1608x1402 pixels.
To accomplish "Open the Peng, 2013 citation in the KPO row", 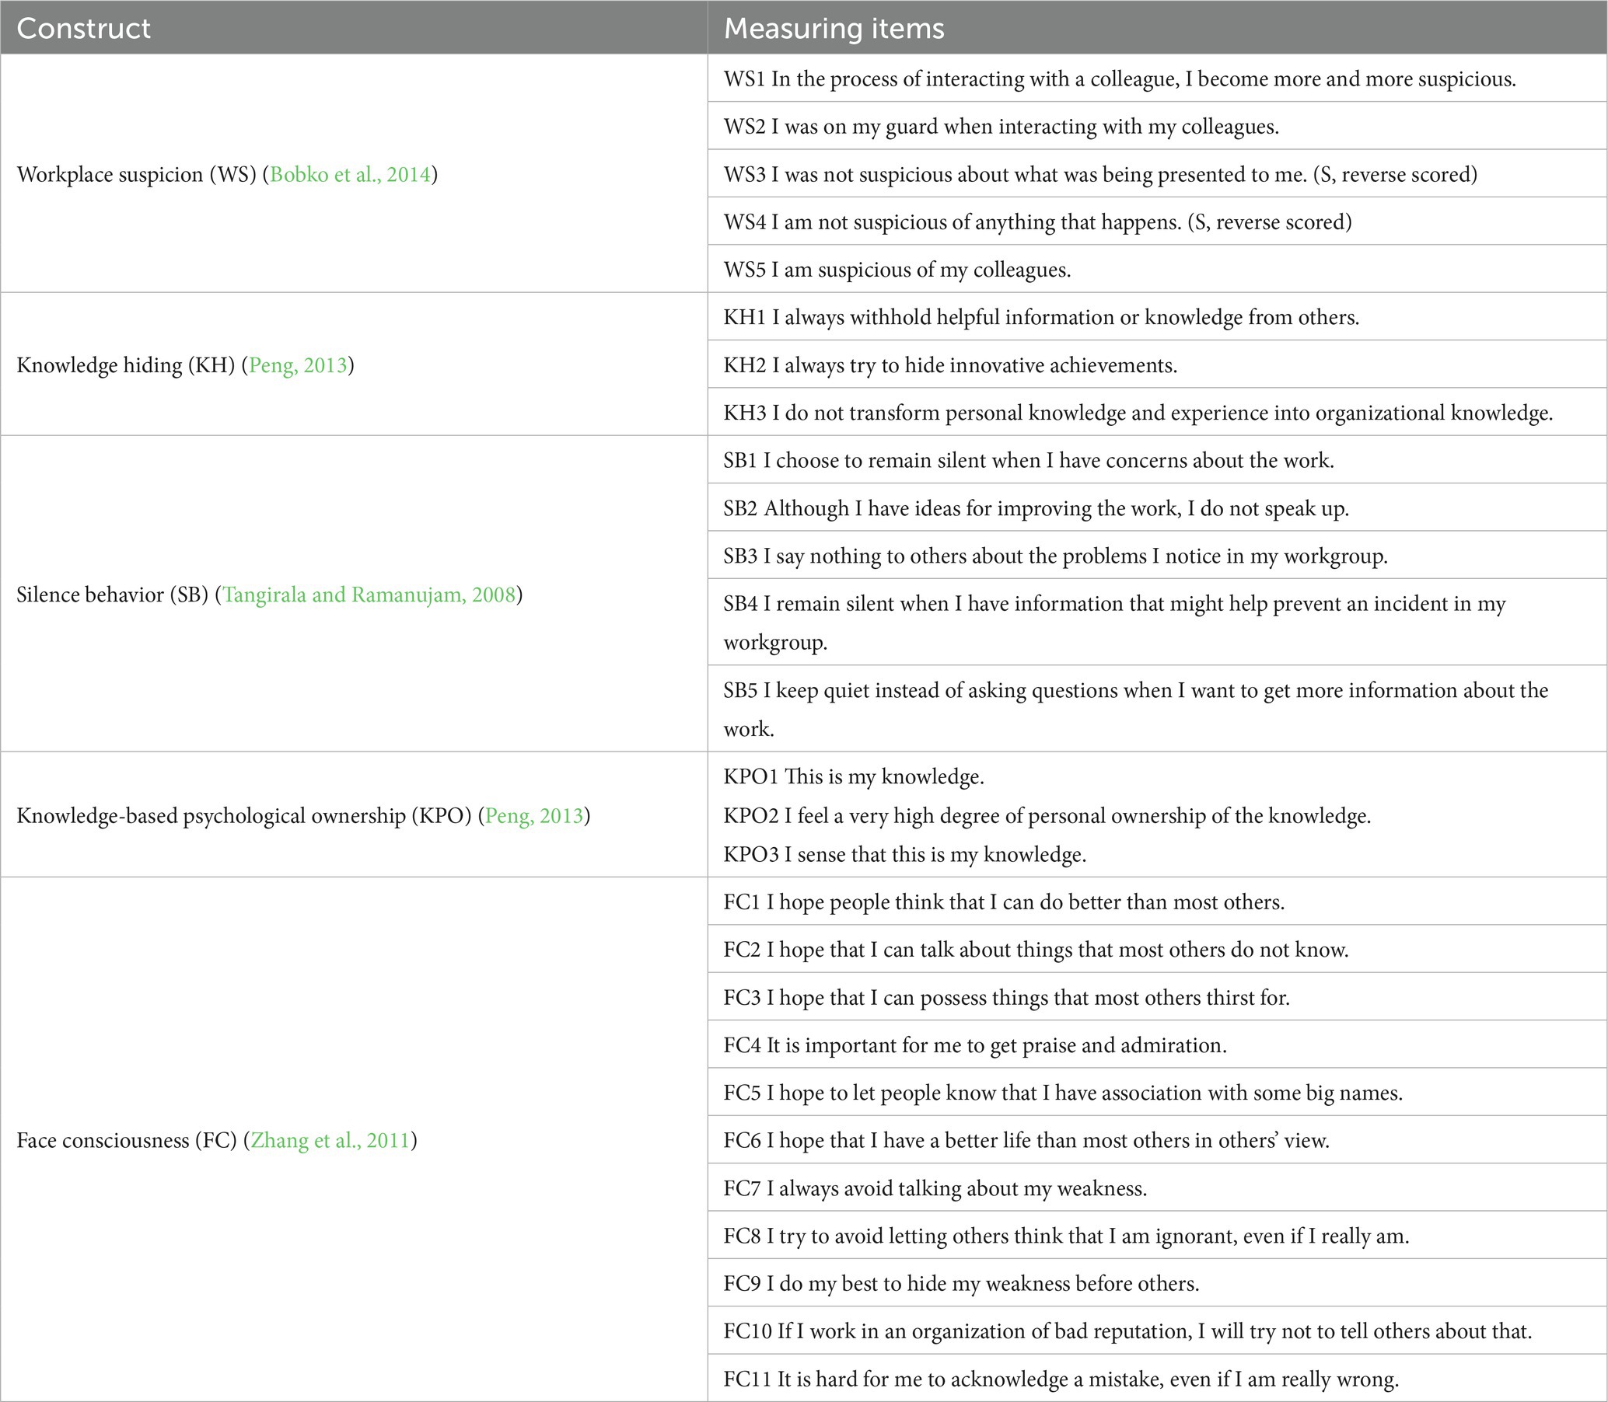I will [535, 815].
